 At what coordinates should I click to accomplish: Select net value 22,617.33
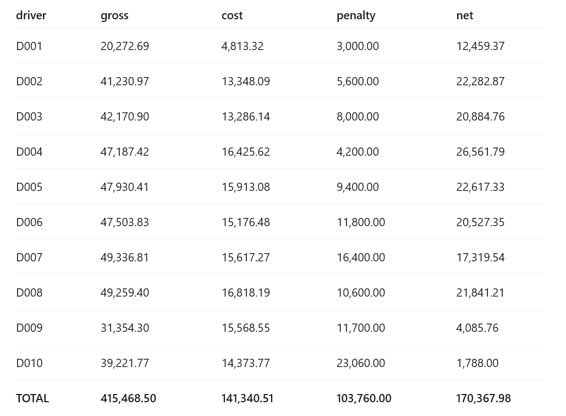pyautogui.click(x=480, y=187)
